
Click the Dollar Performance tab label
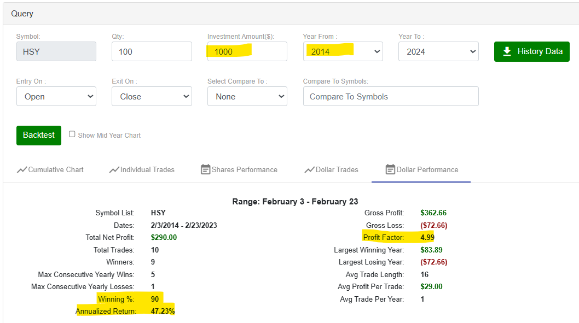427,169
